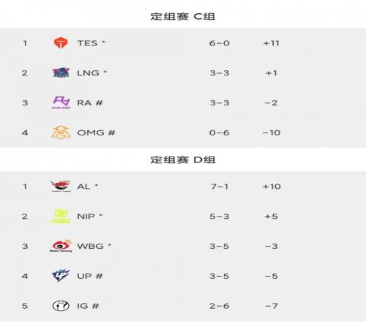Screen dimensions: 366x322
Task: Select the OMG team name
Action: pos(91,132)
